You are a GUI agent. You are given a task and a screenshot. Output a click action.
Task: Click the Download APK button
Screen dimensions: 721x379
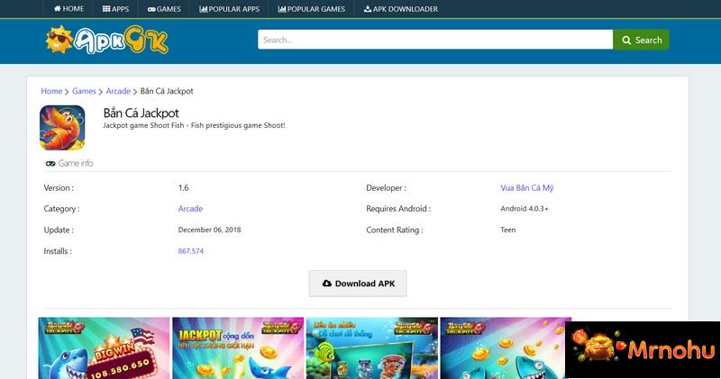tap(358, 284)
